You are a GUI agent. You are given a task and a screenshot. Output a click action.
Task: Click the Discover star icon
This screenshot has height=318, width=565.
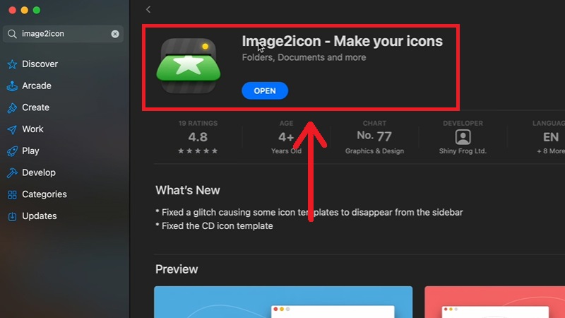[x=12, y=64]
